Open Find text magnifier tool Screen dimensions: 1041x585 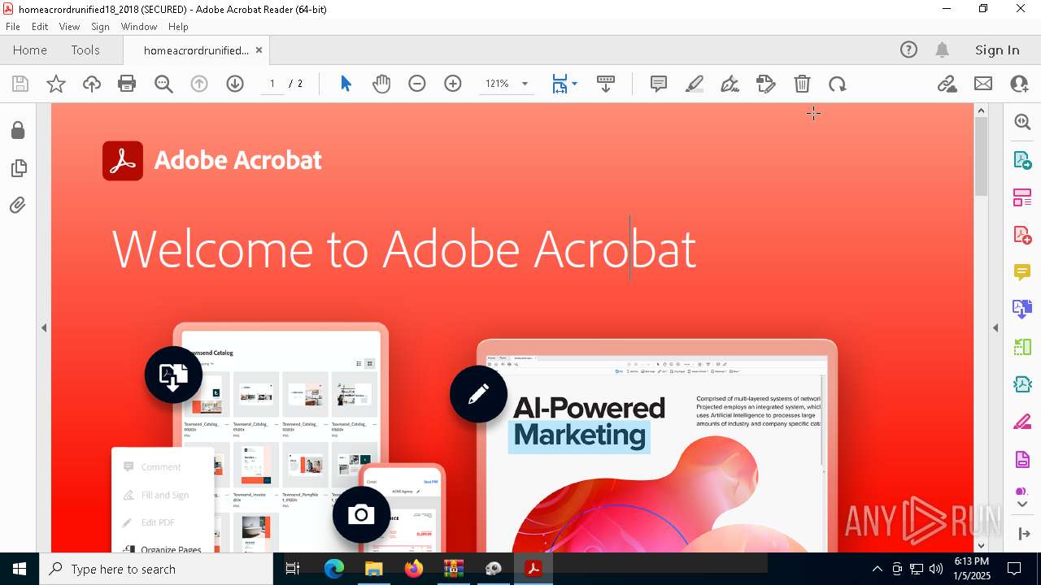[x=163, y=84]
